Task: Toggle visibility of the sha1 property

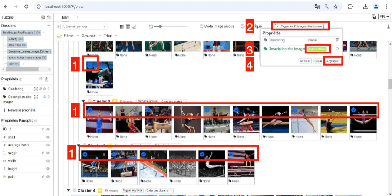Action: pyautogui.click(x=48, y=137)
